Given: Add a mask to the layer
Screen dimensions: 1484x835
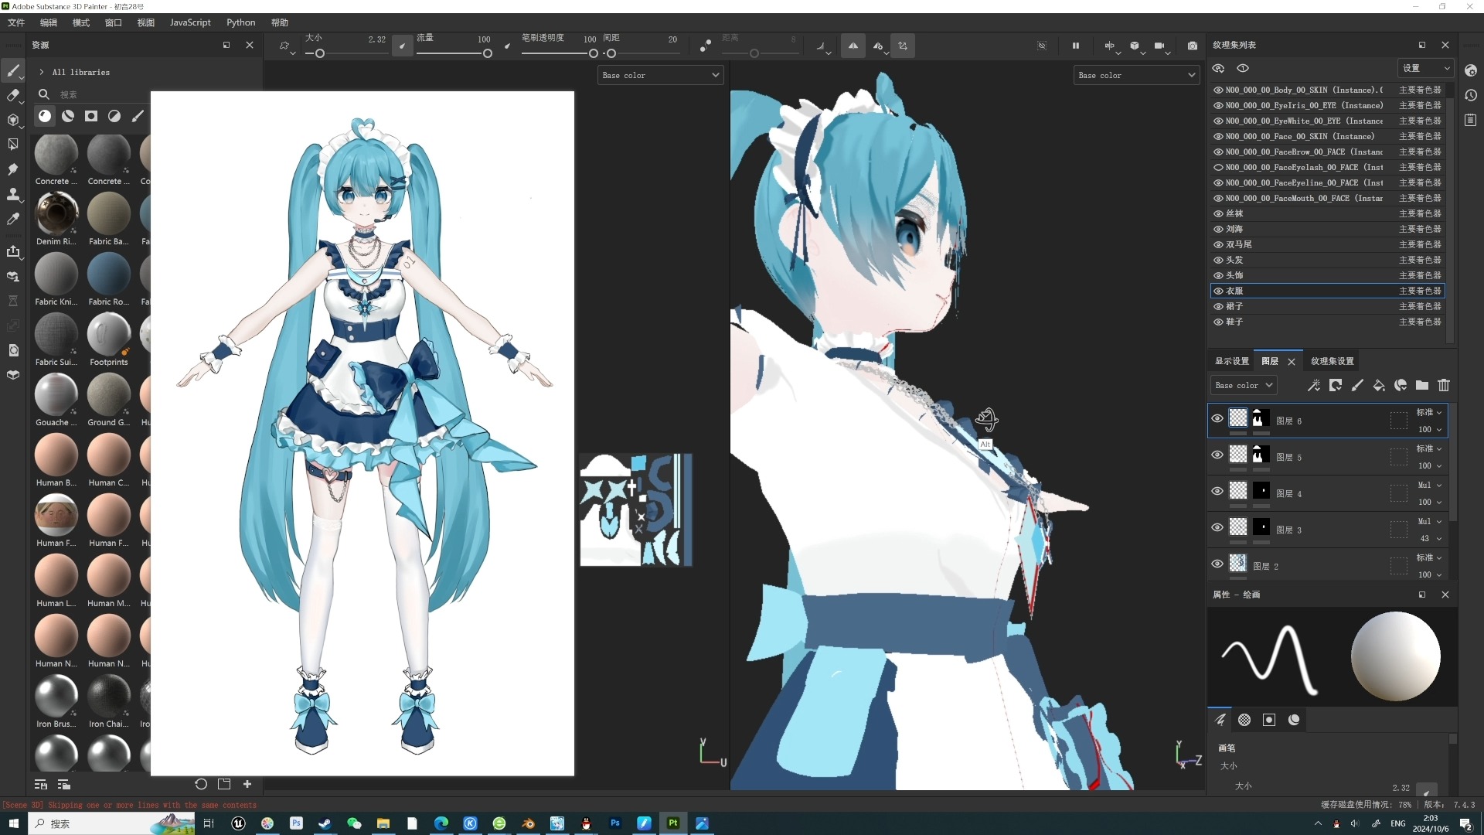Looking at the screenshot, I should point(1335,385).
